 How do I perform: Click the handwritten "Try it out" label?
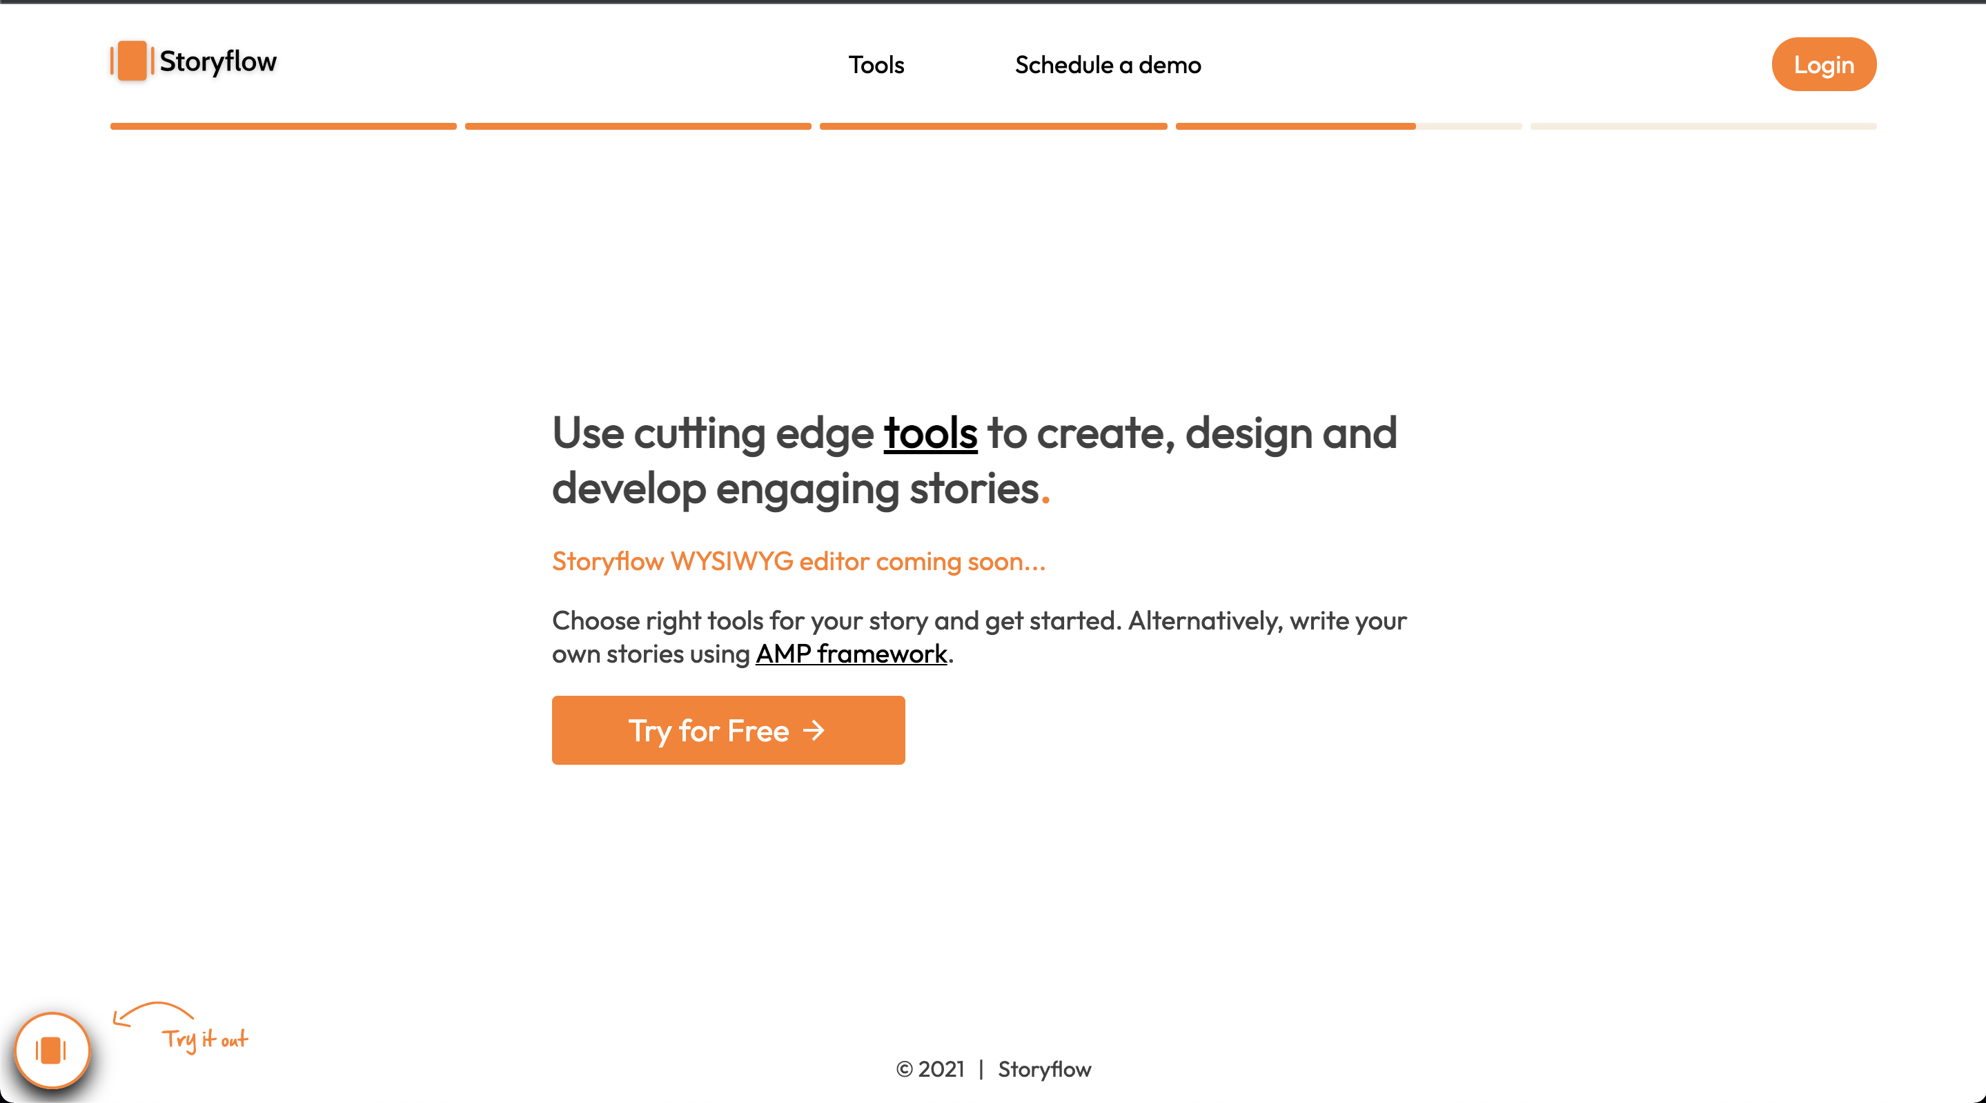tap(205, 1039)
